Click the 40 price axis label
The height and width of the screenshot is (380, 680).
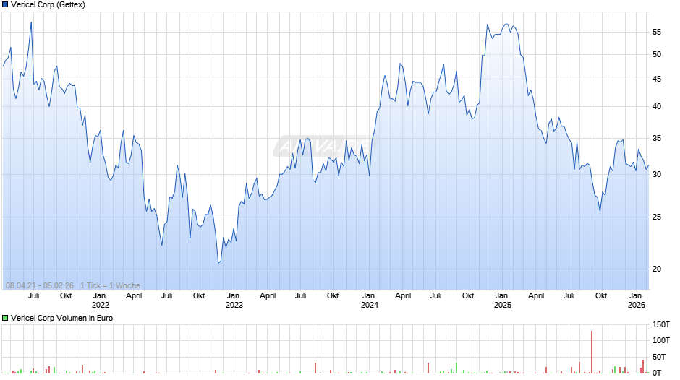(x=657, y=107)
